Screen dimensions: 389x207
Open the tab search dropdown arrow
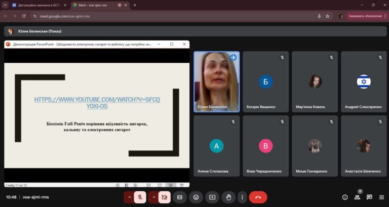[5, 5]
